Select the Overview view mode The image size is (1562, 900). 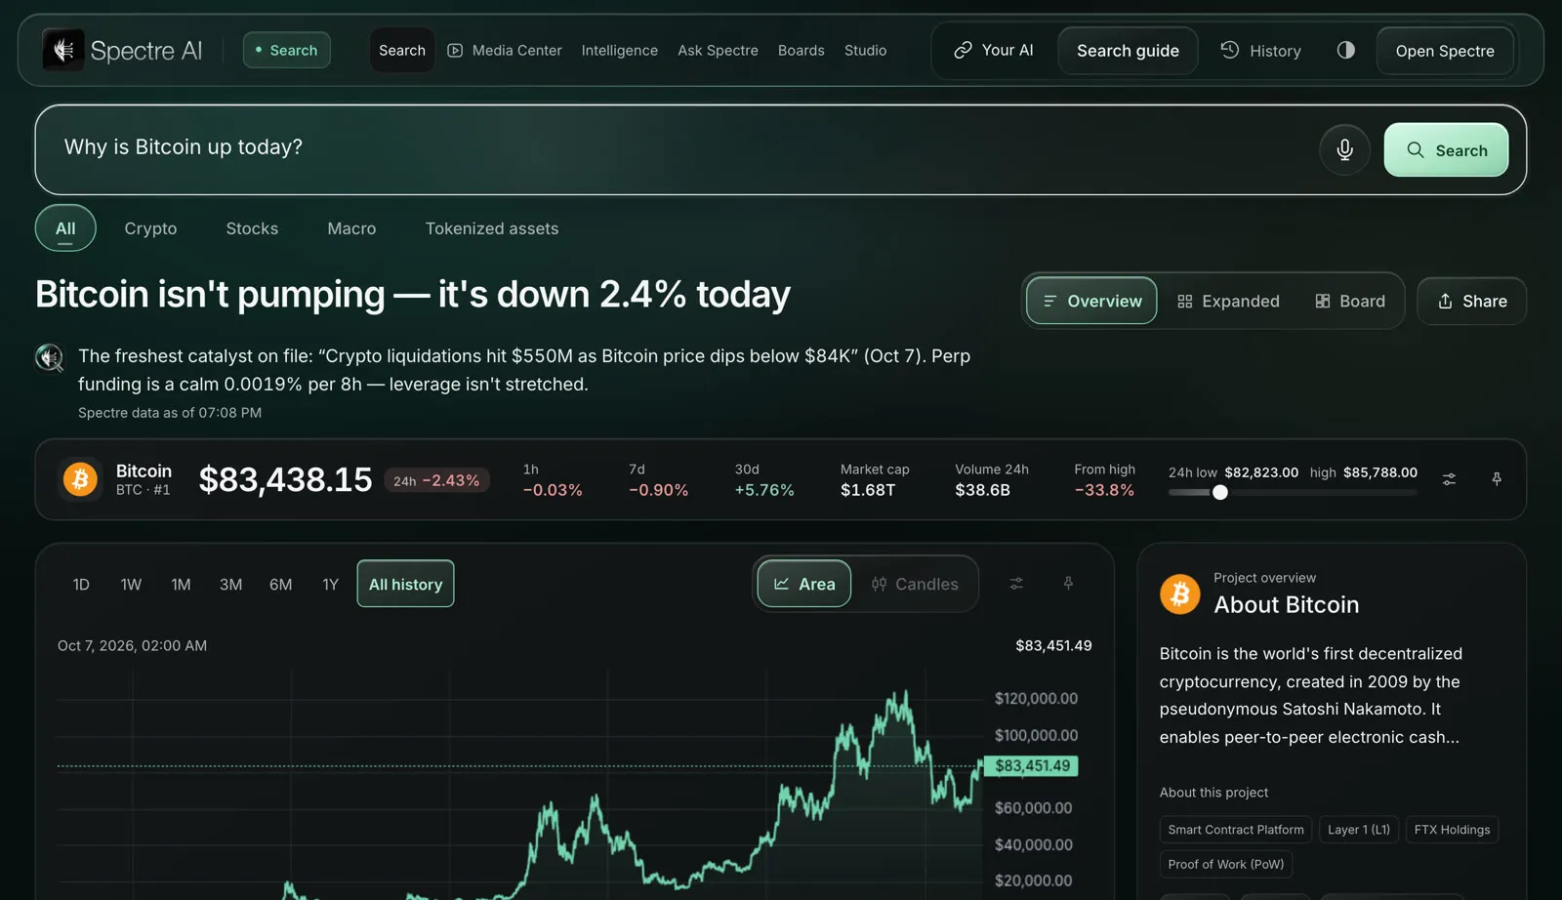pos(1091,301)
